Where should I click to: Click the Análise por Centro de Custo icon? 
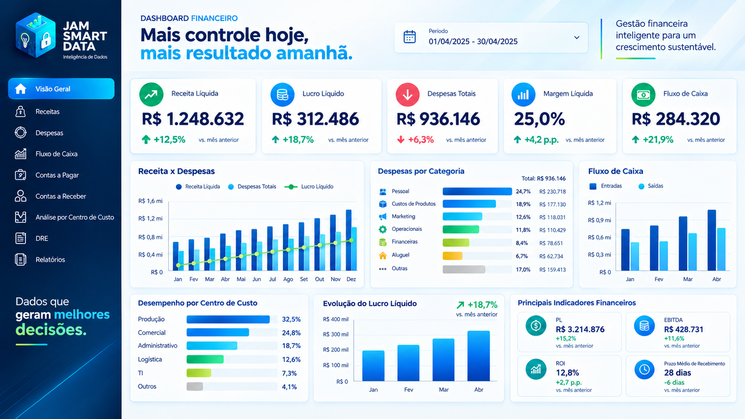click(20, 217)
